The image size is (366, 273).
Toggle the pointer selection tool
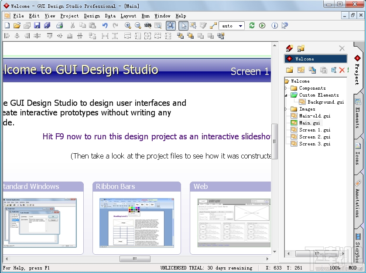click(x=184, y=26)
